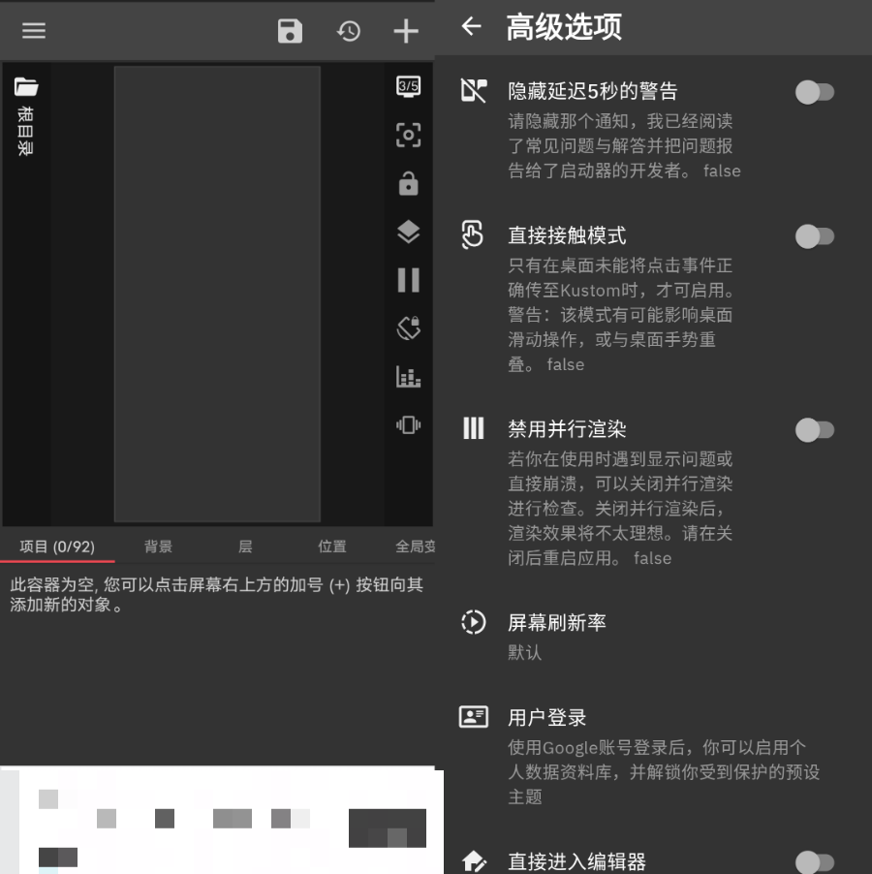The height and width of the screenshot is (874, 872).
Task: Click the empty preview canvas in the editor
Action: tap(217, 294)
